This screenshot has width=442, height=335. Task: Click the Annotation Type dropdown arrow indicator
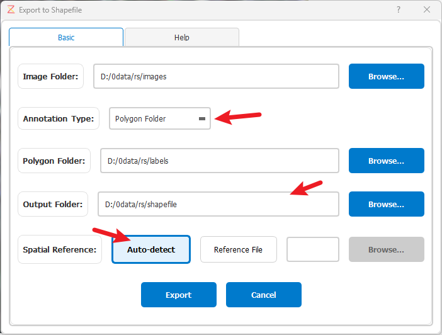pos(202,119)
